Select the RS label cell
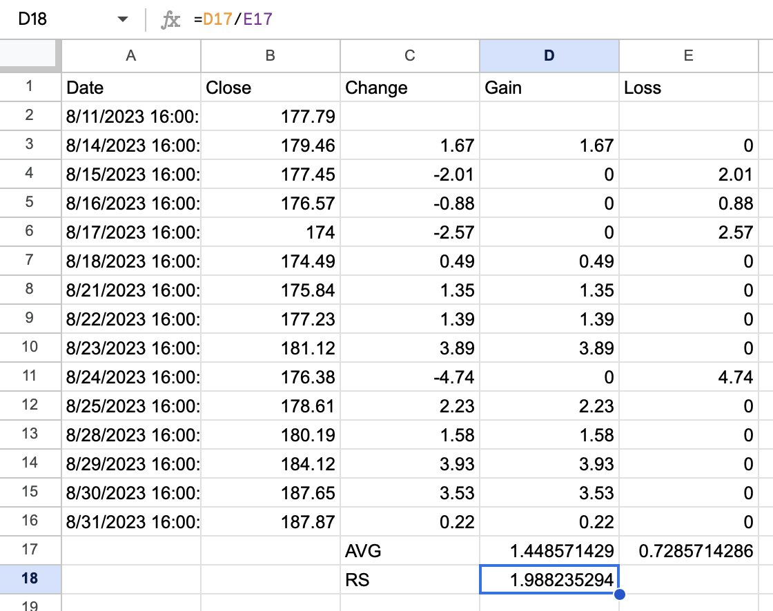 [410, 579]
